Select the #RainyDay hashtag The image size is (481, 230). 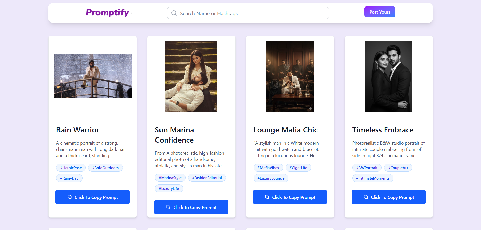69,178
